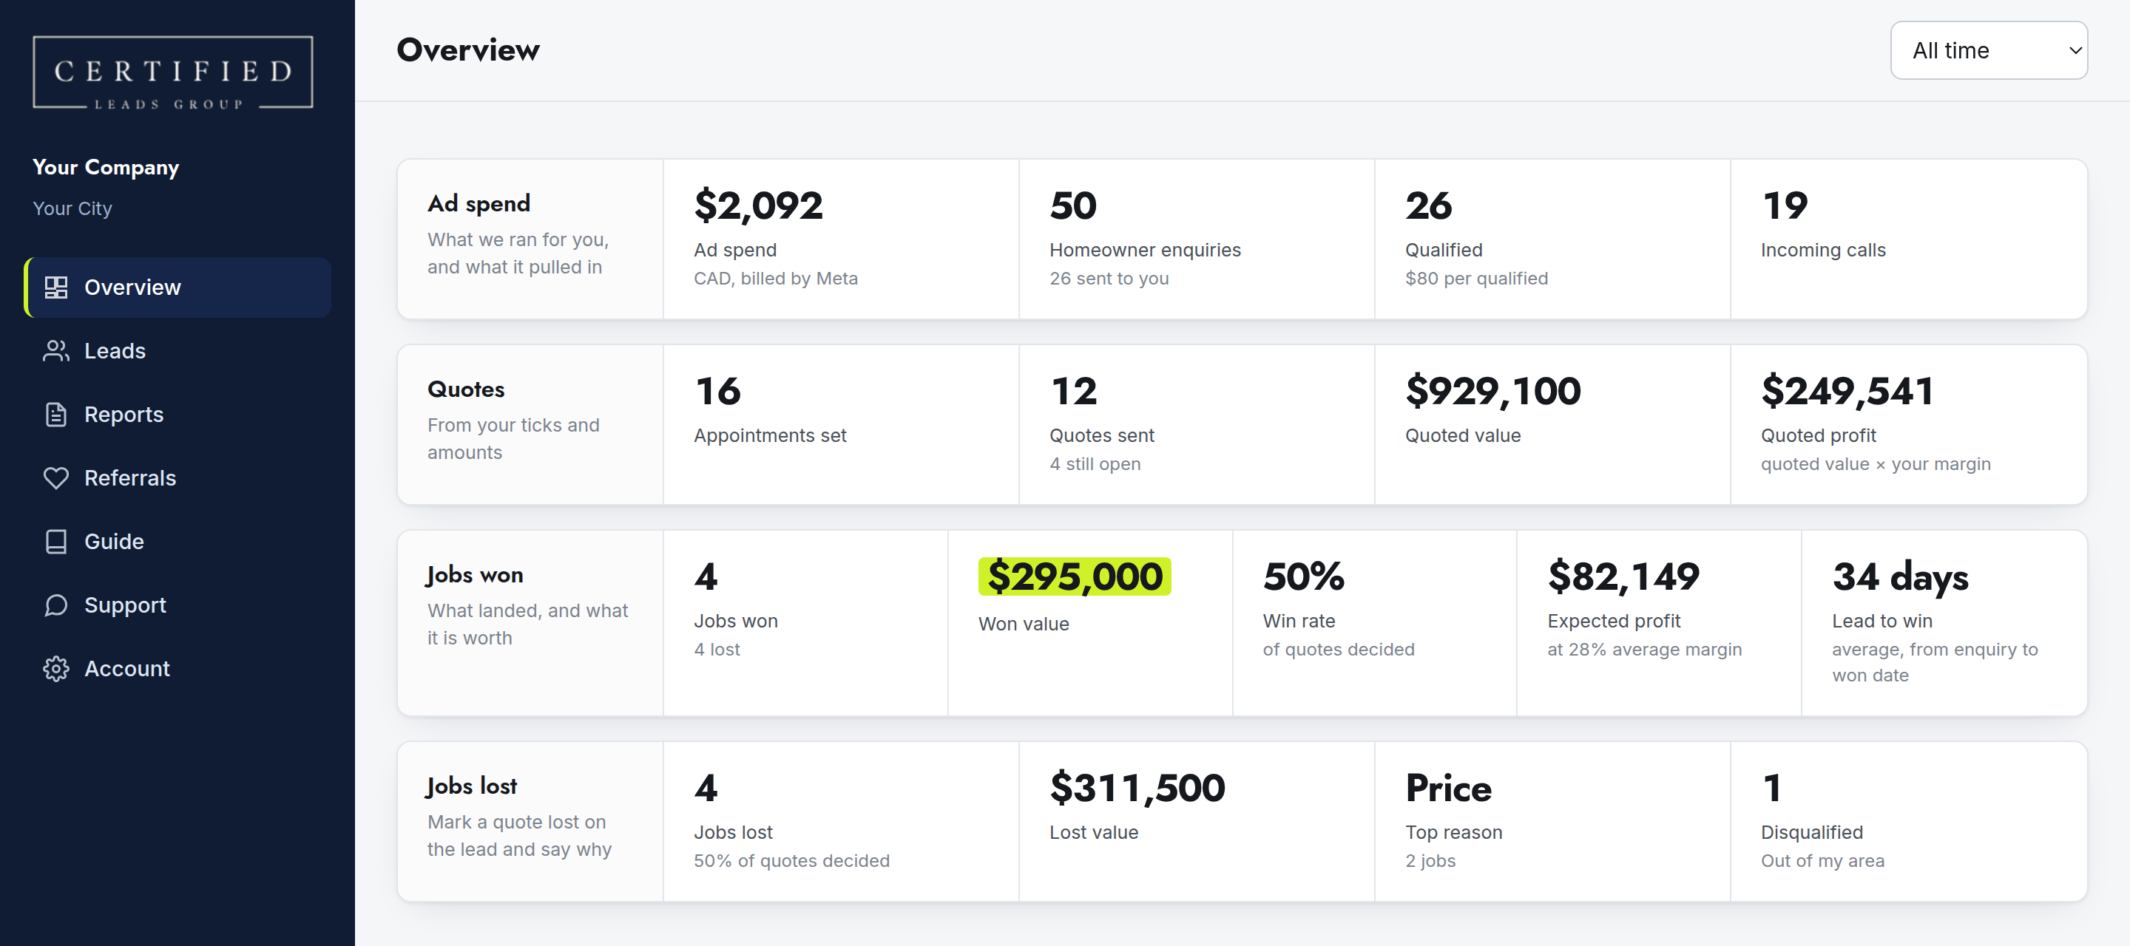Click the highlighted $295,000 won value
This screenshot has width=2130, height=946.
tap(1074, 576)
